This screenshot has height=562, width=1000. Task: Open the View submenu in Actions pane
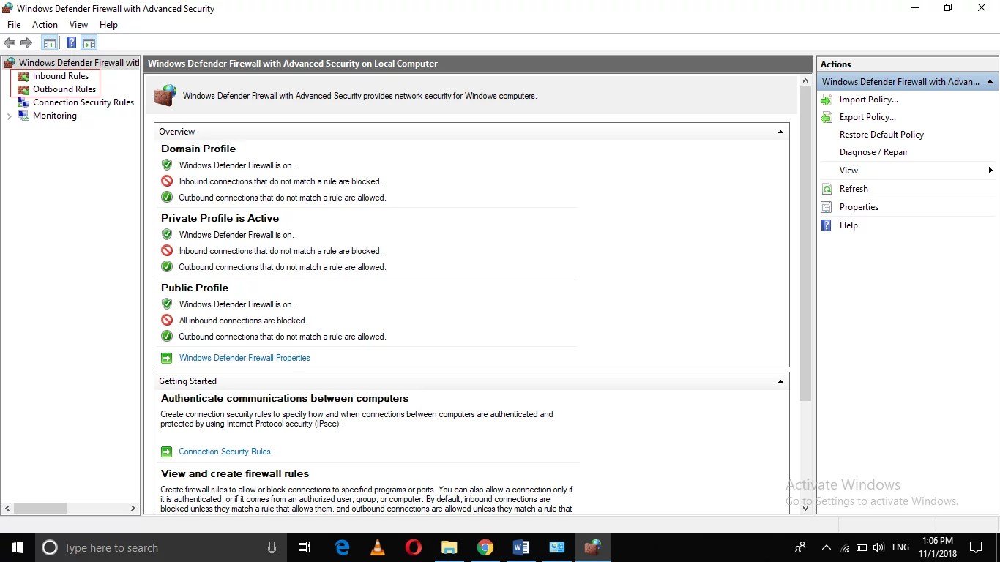point(908,171)
